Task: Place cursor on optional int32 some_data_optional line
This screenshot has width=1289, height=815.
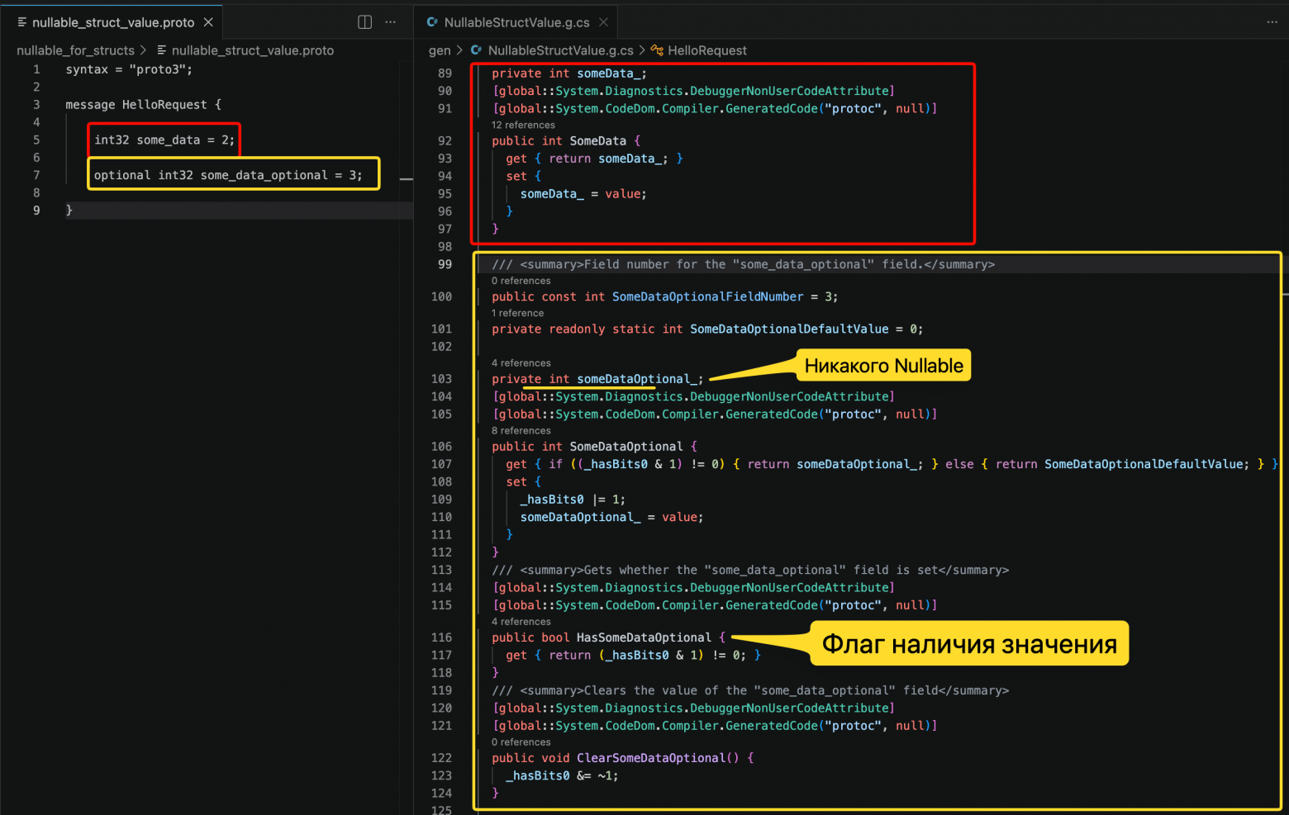Action: [228, 175]
